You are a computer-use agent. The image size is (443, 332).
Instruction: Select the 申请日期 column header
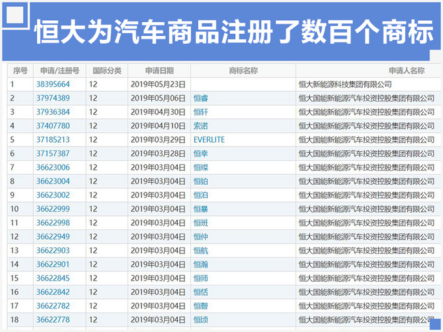pos(160,70)
